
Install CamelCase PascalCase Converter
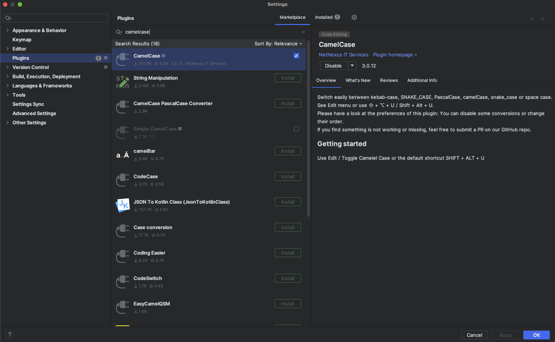288,103
